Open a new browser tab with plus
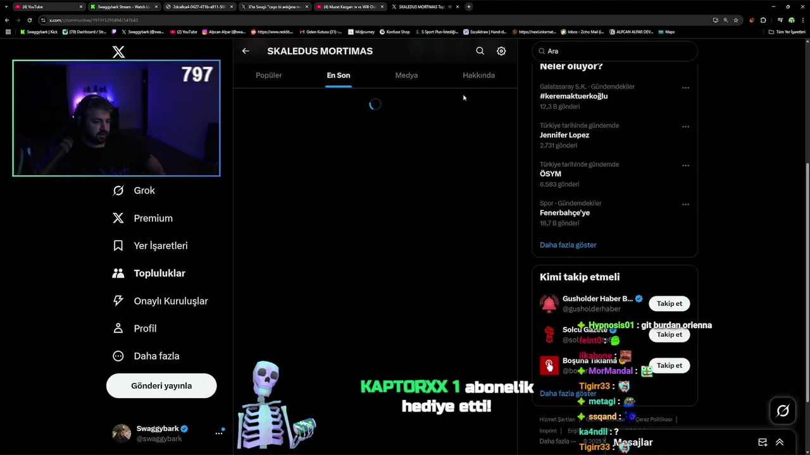This screenshot has width=810, height=455. [469, 6]
